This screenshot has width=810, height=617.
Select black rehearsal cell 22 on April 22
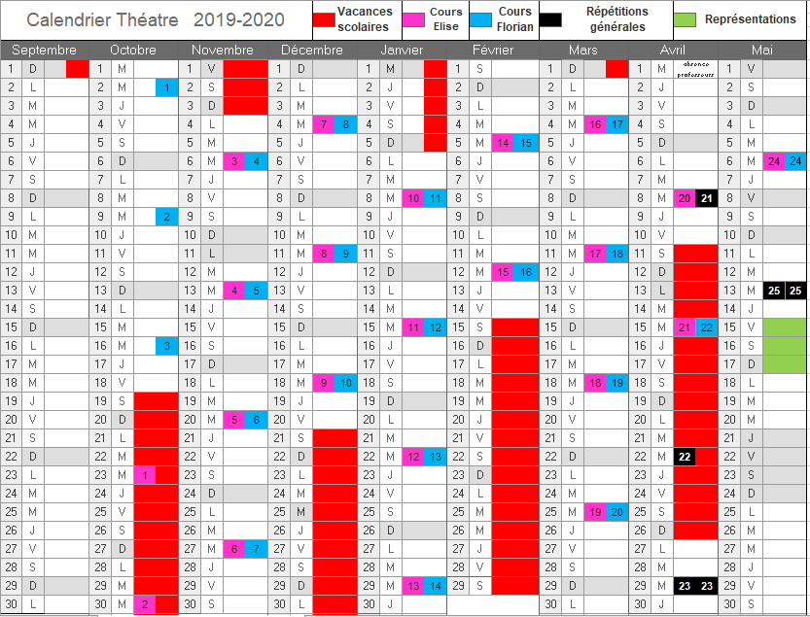(685, 457)
